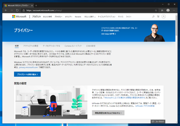Switch to 広告の設定 tab
This screenshot has width=180, height=126.
click(x=91, y=46)
